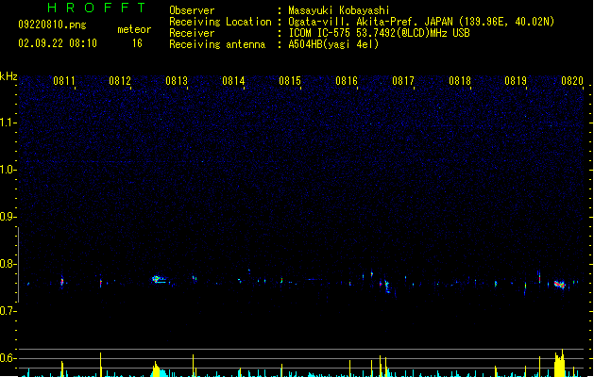Click the tallest yellow signal bar before 0820
This screenshot has width=594, height=377.
[559, 363]
